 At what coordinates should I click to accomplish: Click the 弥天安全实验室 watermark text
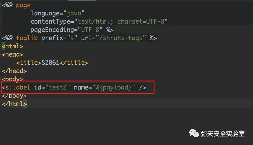[223, 134]
